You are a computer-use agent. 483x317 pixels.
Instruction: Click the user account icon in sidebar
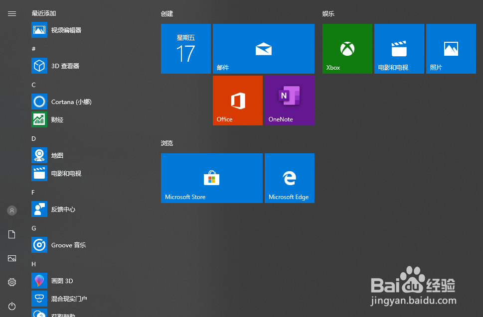point(11,211)
